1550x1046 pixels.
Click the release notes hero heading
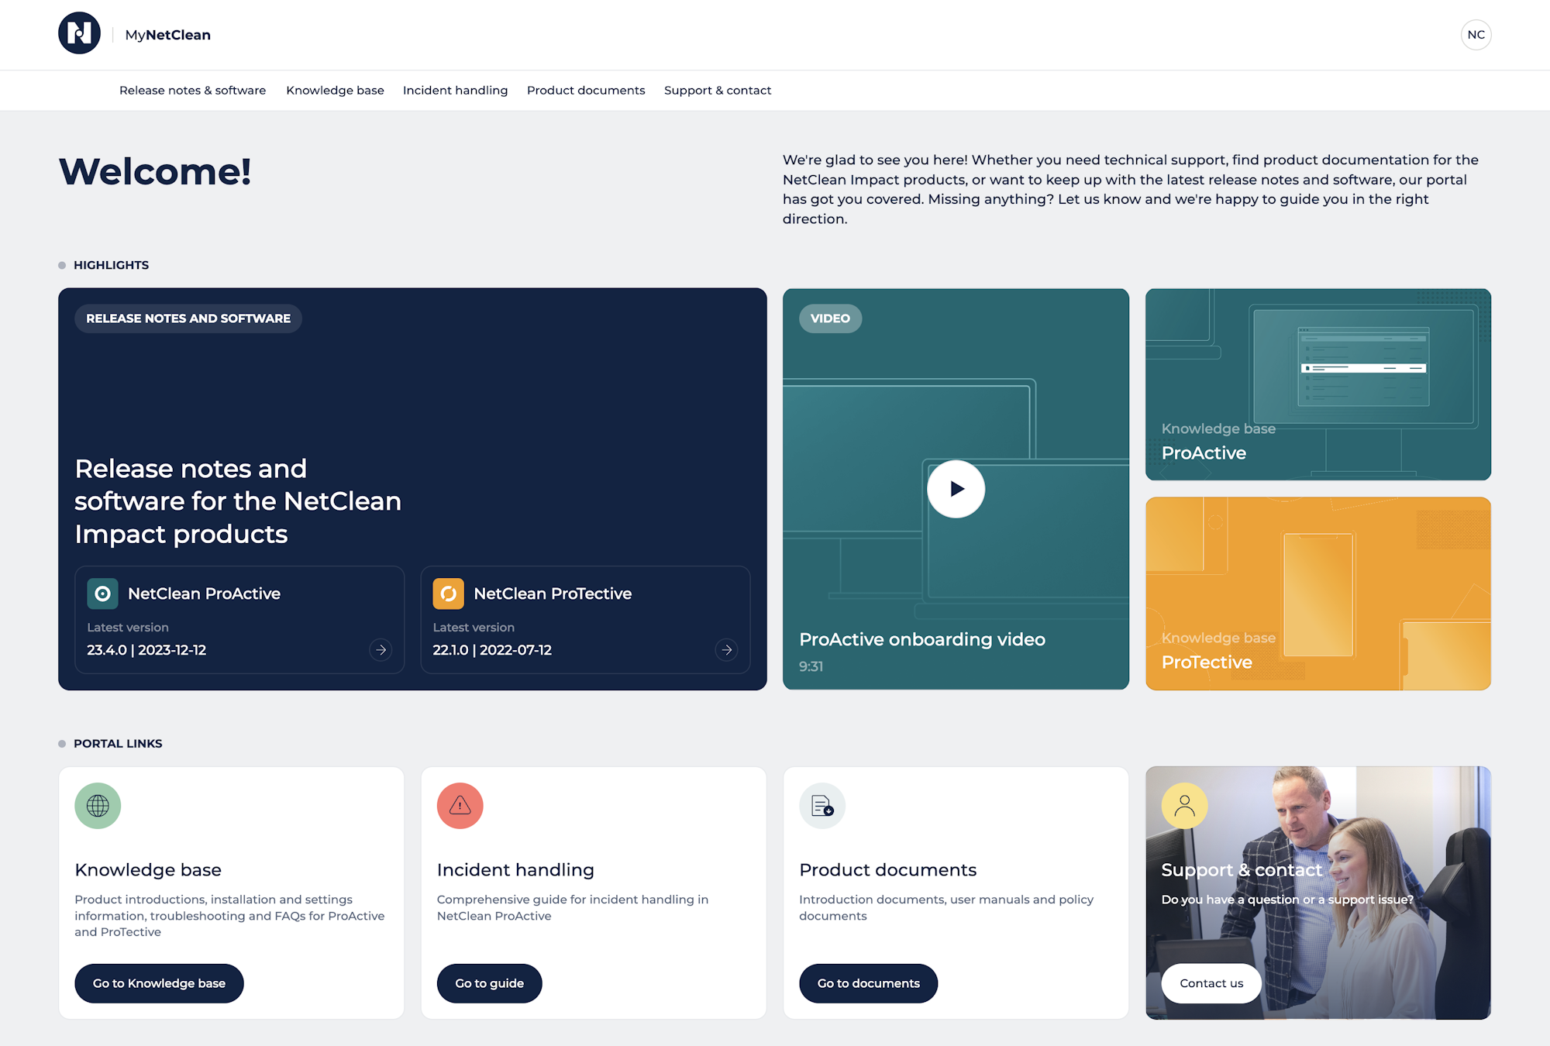click(x=238, y=501)
